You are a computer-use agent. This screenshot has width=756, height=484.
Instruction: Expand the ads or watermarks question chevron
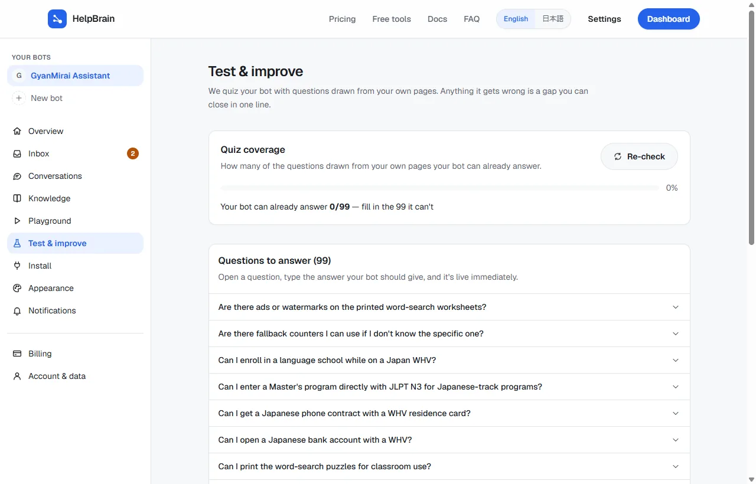coord(676,307)
